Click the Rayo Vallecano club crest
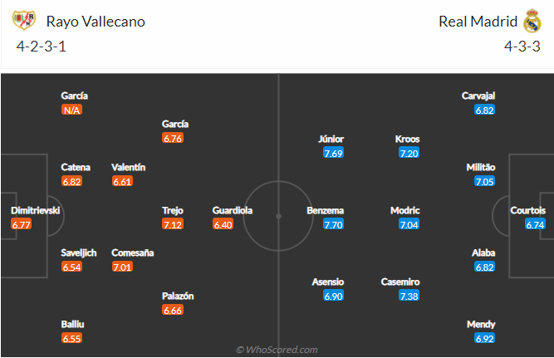The width and height of the screenshot is (554, 358). [24, 21]
